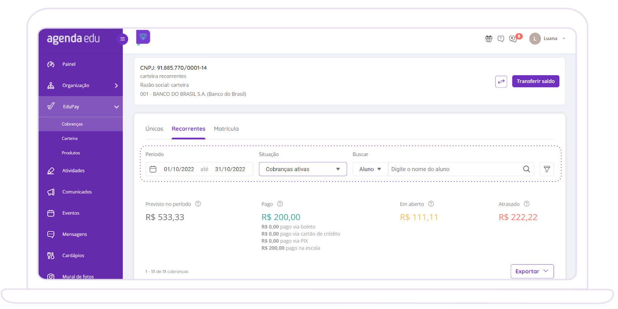Click the Mensagens chat icon
This screenshot has width=618, height=309.
(x=51, y=235)
